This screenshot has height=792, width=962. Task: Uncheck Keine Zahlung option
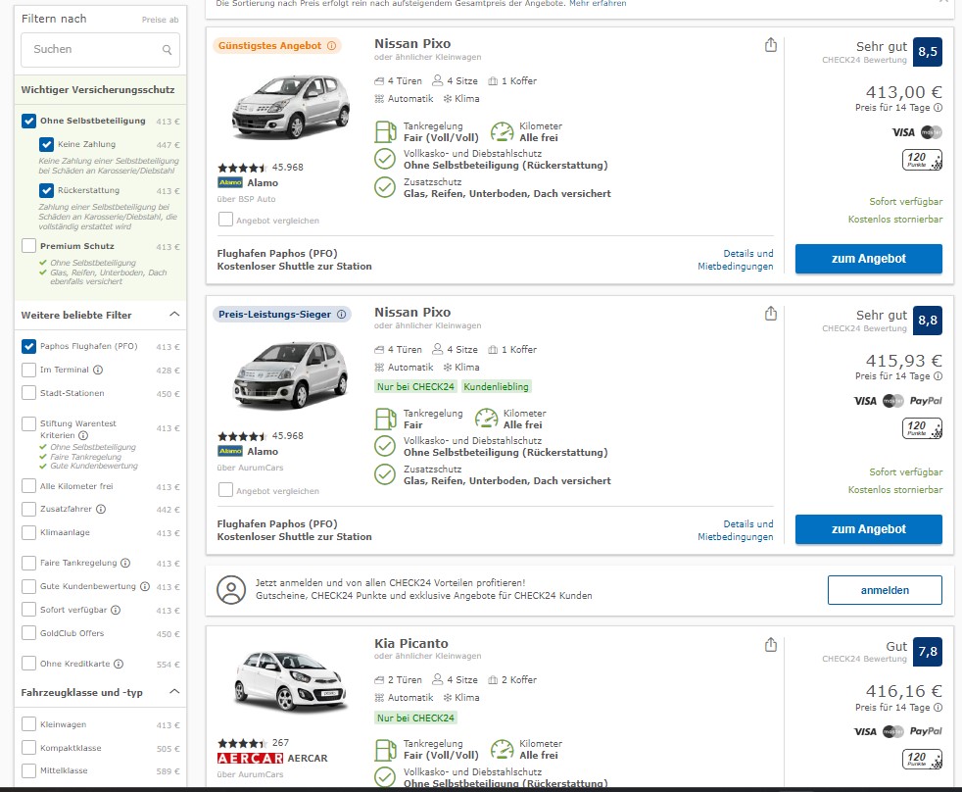(x=46, y=144)
